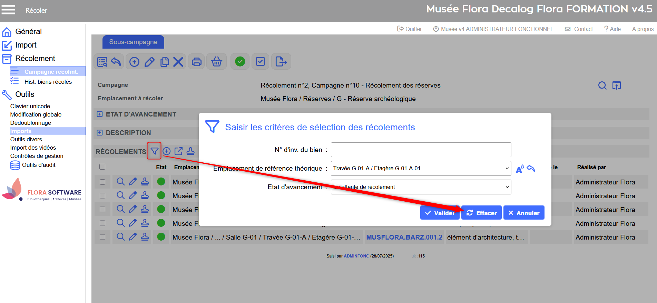657x303 pixels.
Task: Check the last récolement row checkbox
Action: click(x=102, y=237)
